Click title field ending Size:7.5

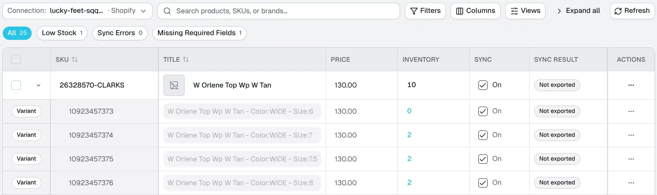pos(242,159)
